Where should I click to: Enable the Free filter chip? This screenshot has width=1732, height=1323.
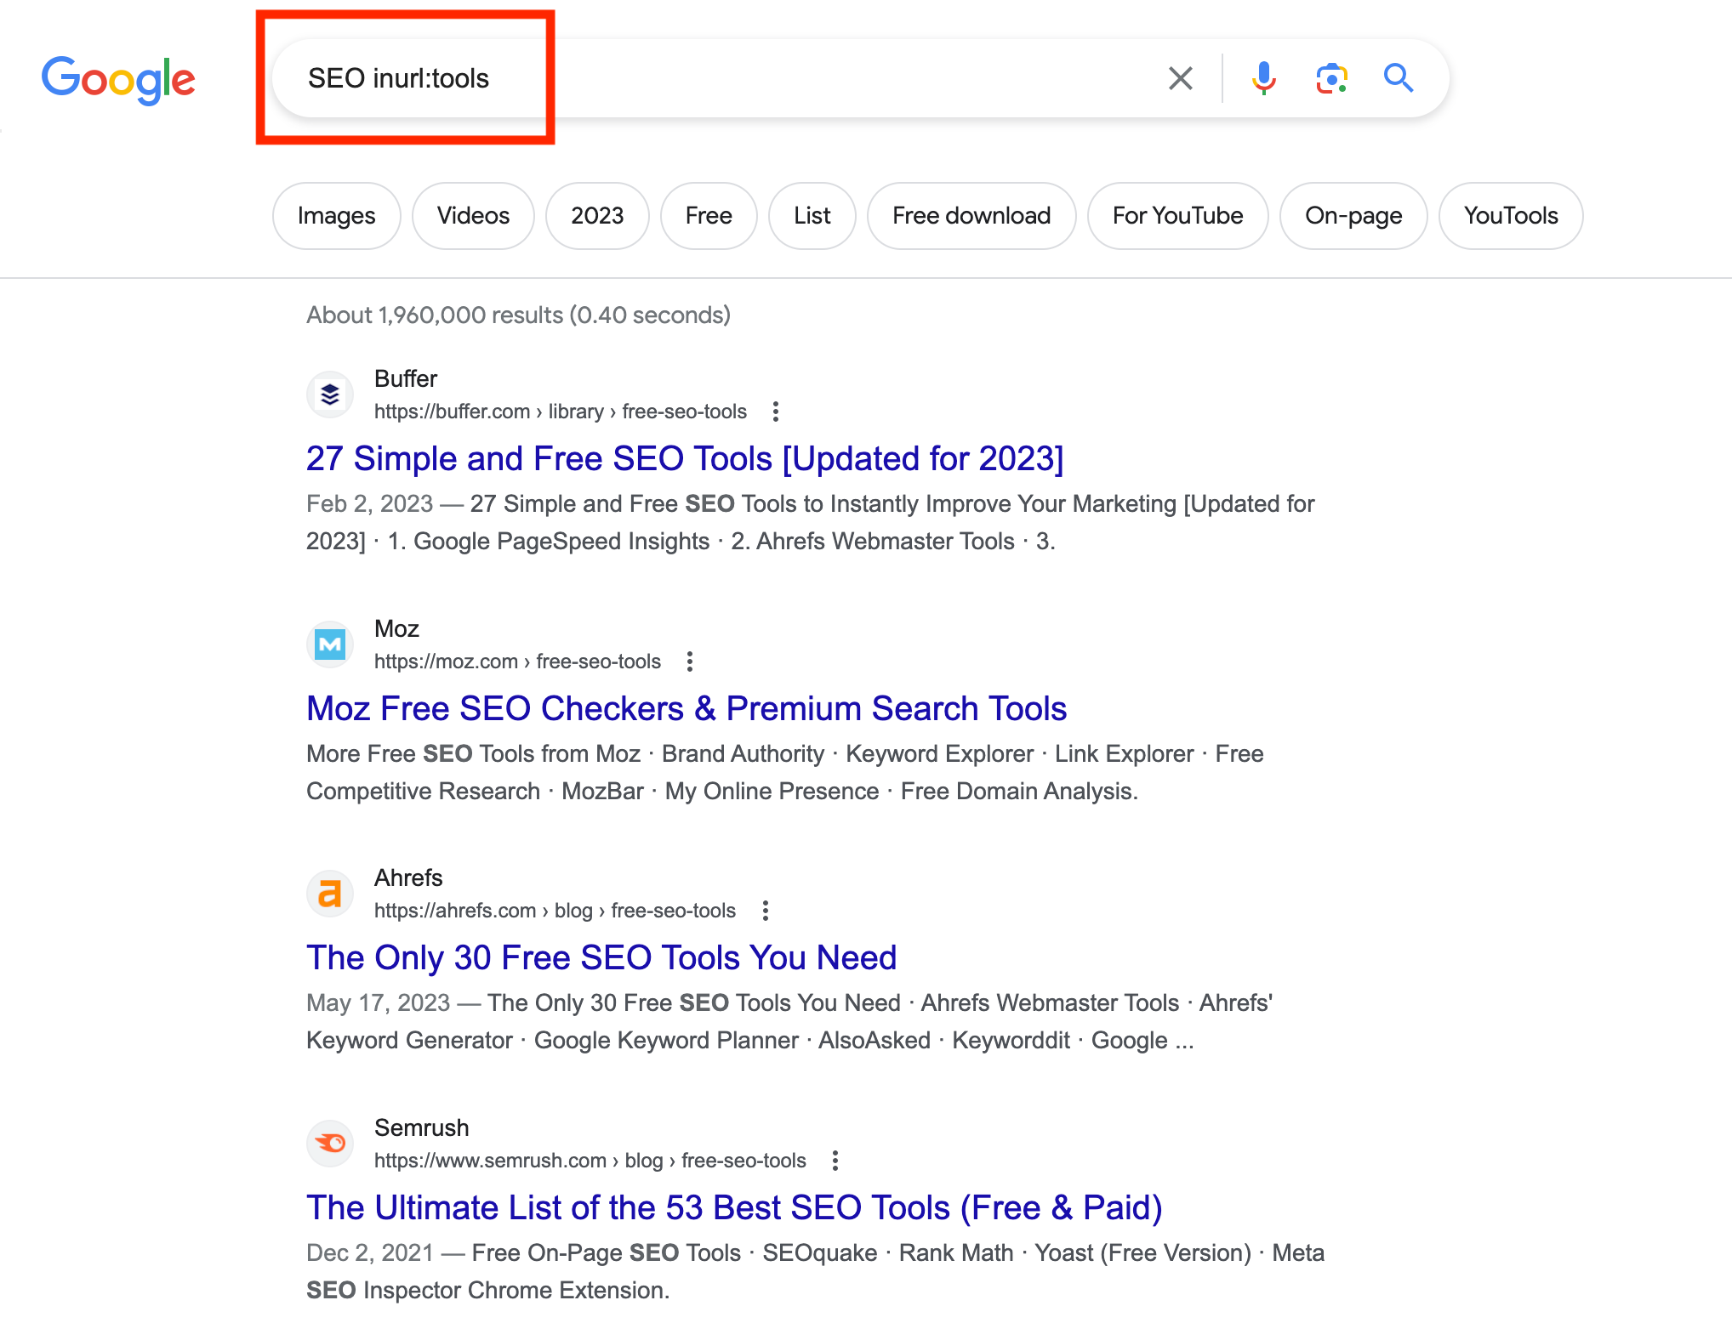706,215
